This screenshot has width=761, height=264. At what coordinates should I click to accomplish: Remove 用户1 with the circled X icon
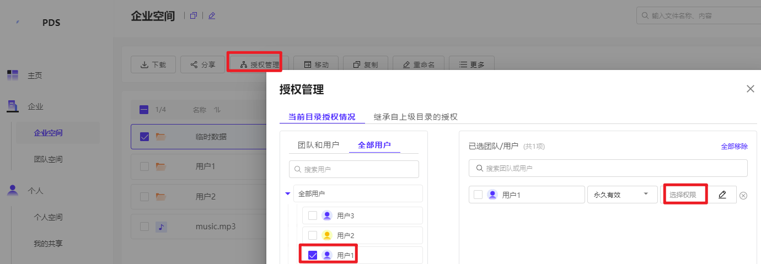(x=743, y=196)
